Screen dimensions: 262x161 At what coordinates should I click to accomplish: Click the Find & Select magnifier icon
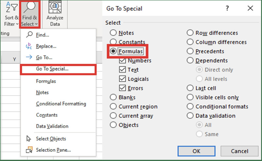(30, 8)
